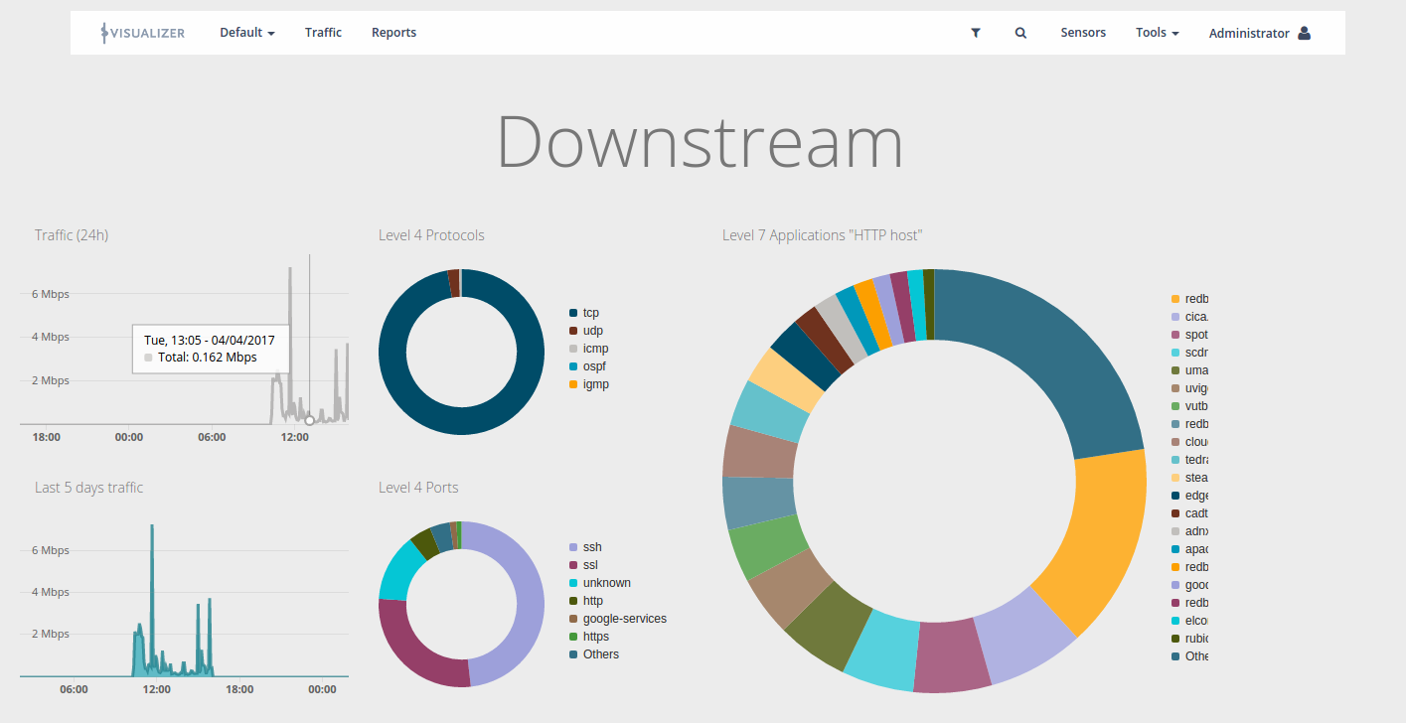Select the 'uvig' host legend entry

pyautogui.click(x=1189, y=388)
